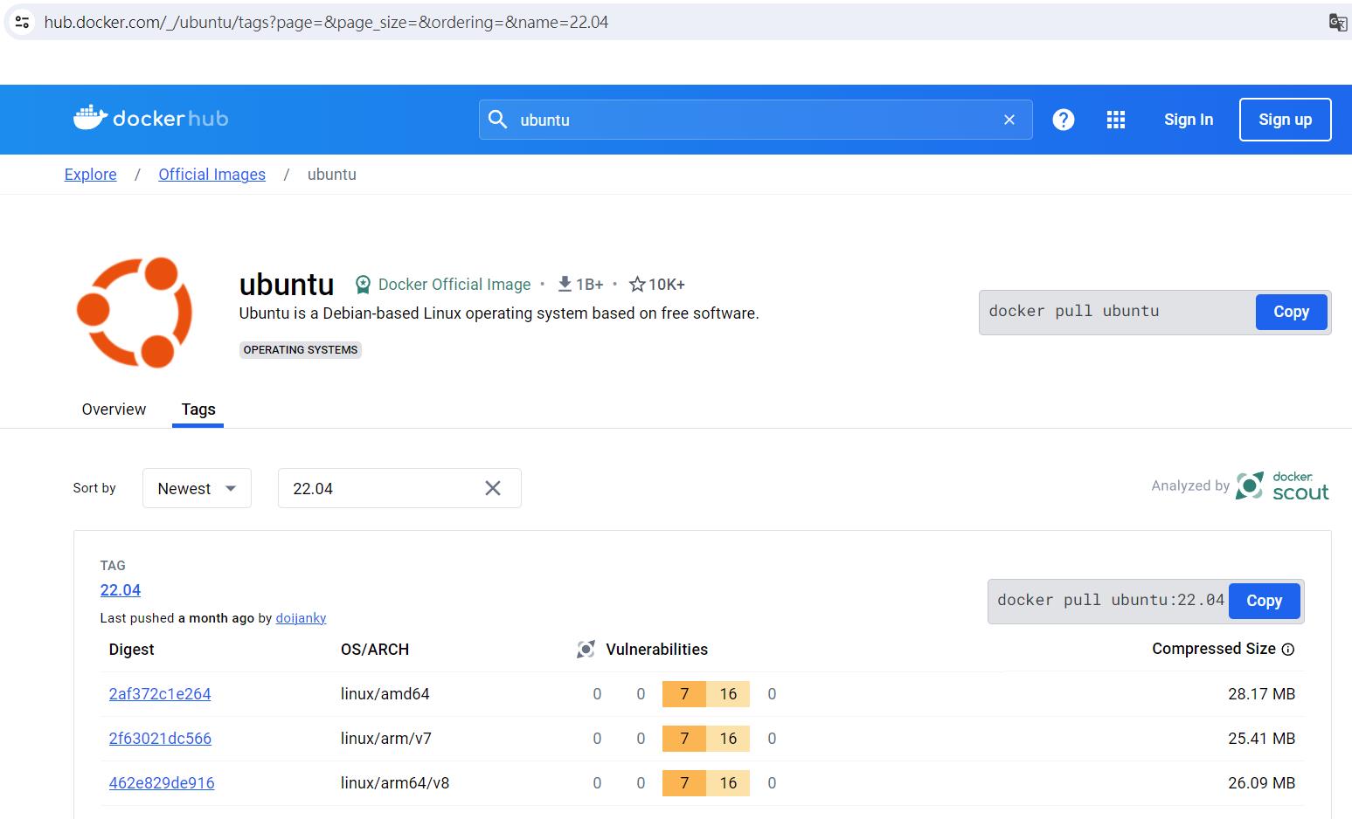Open the 22.04 tag link
The width and height of the screenshot is (1352, 819).
coord(121,590)
